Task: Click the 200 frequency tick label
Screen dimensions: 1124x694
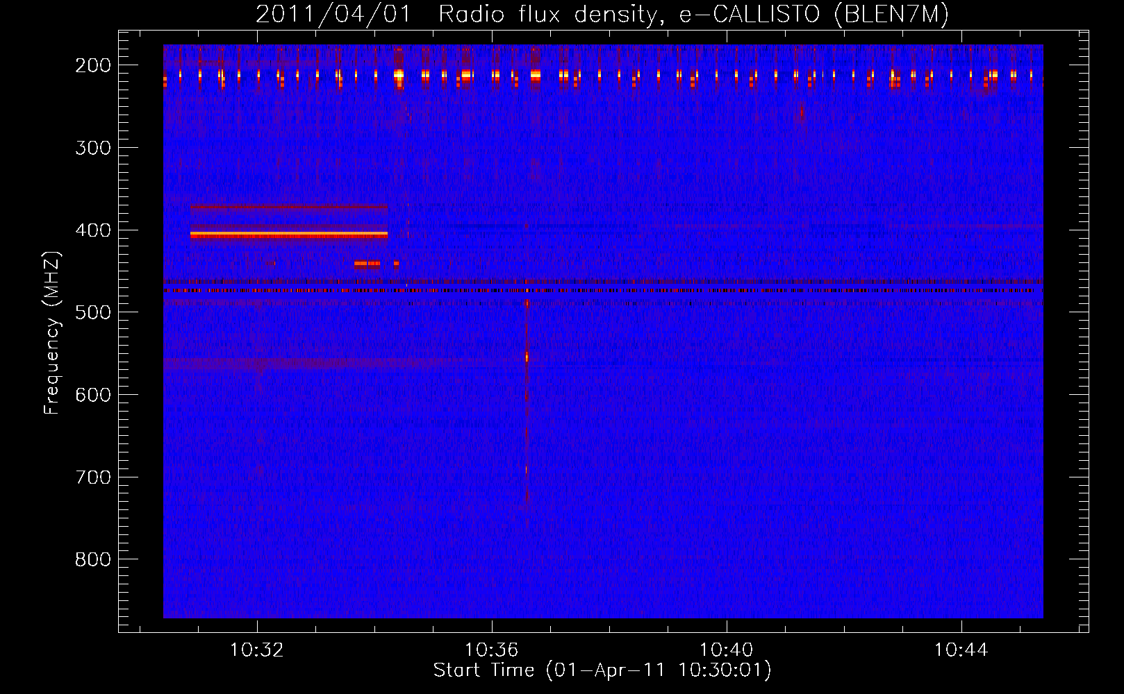Action: click(93, 65)
